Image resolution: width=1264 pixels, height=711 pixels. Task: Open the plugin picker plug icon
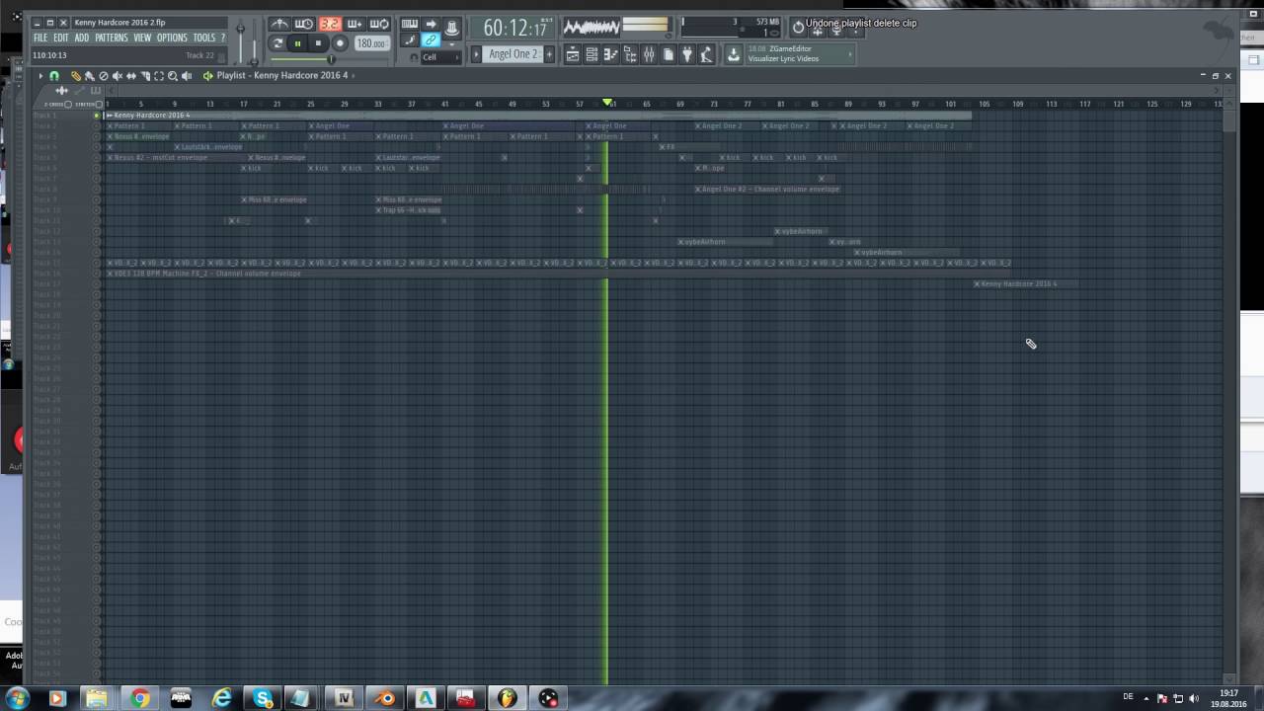687,54
